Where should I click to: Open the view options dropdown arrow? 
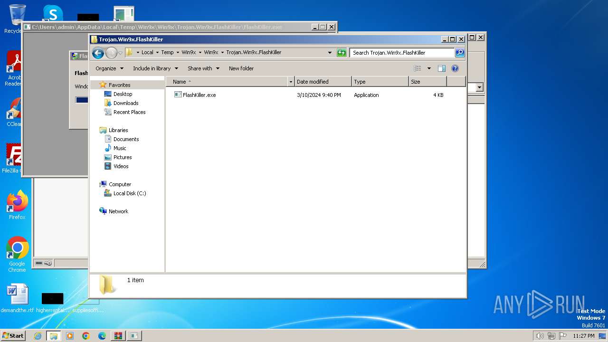[x=429, y=68]
